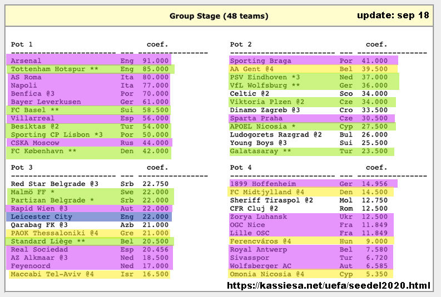Select the 'Group Stage (48 teams)' heading
Screen dimensions: 441x297
pyautogui.click(x=219, y=16)
